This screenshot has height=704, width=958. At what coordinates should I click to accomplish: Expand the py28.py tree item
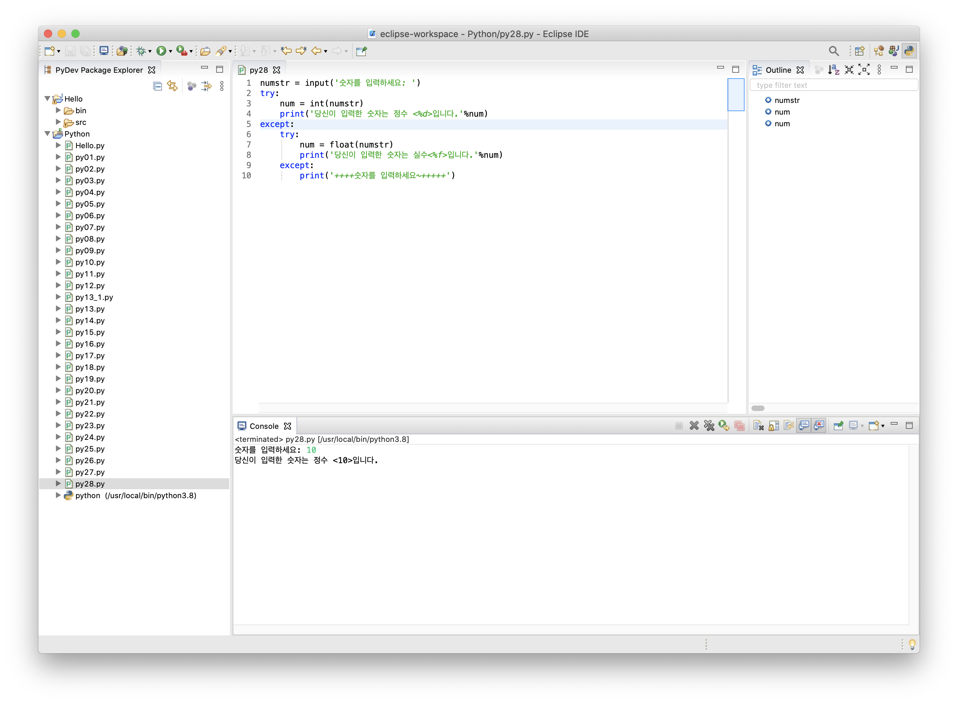58,483
